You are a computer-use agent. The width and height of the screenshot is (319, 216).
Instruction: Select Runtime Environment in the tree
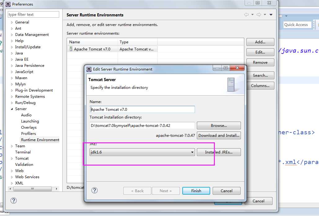40,140
